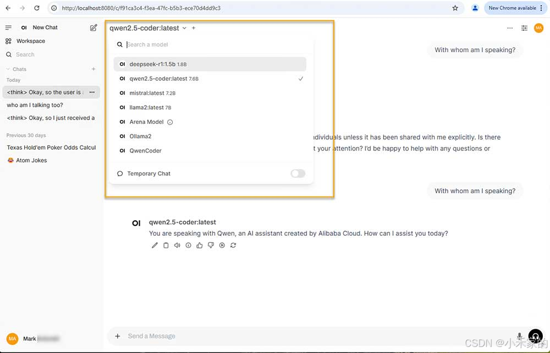Give the response a thumbs down
The image size is (550, 353).
(211, 246)
